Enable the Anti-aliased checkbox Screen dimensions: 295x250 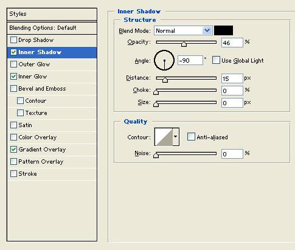pyautogui.click(x=191, y=137)
